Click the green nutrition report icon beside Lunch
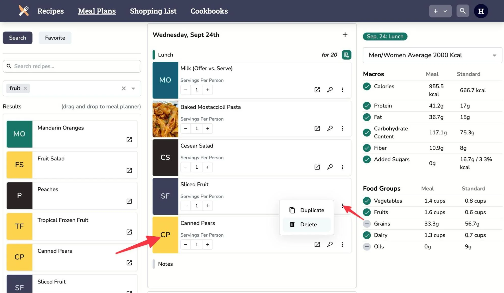This screenshot has height=293, width=504. [x=346, y=55]
